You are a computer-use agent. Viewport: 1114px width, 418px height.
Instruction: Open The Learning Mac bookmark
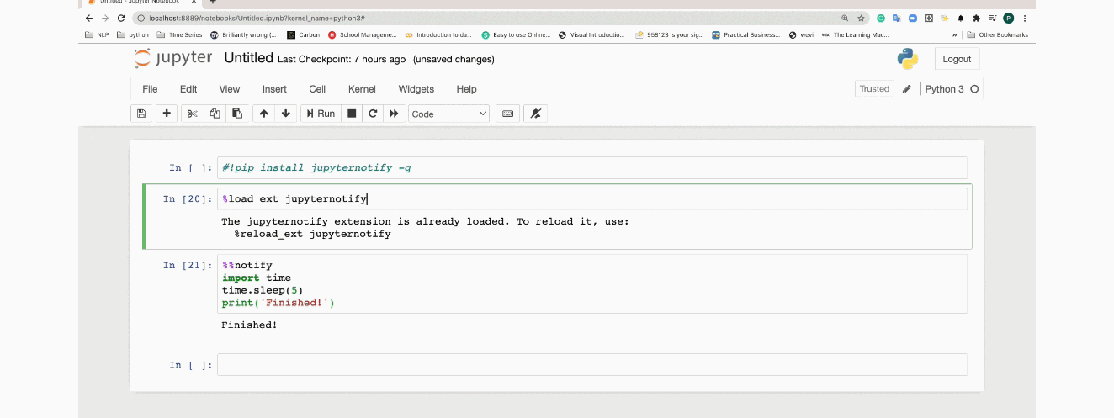point(855,34)
